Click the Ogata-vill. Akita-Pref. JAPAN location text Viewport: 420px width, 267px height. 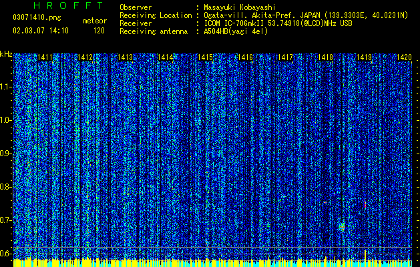(x=306, y=15)
